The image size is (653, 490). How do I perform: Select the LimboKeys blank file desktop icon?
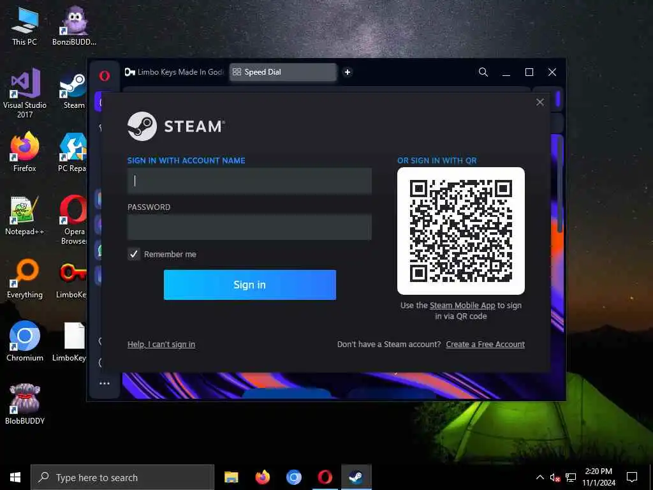(70, 342)
